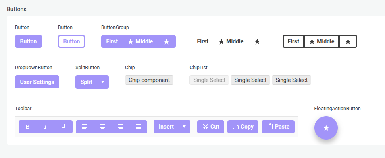Open the User Settings dropdown button

pos(37,82)
